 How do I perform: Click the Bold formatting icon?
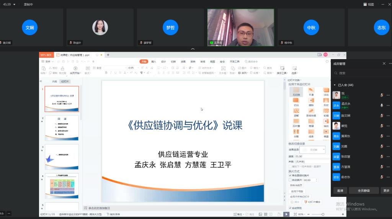(x=106, y=73)
